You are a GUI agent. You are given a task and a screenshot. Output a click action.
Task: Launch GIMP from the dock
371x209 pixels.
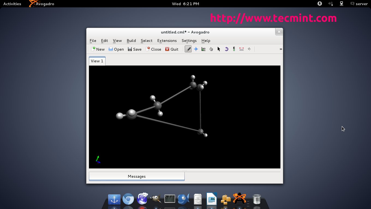click(x=155, y=199)
